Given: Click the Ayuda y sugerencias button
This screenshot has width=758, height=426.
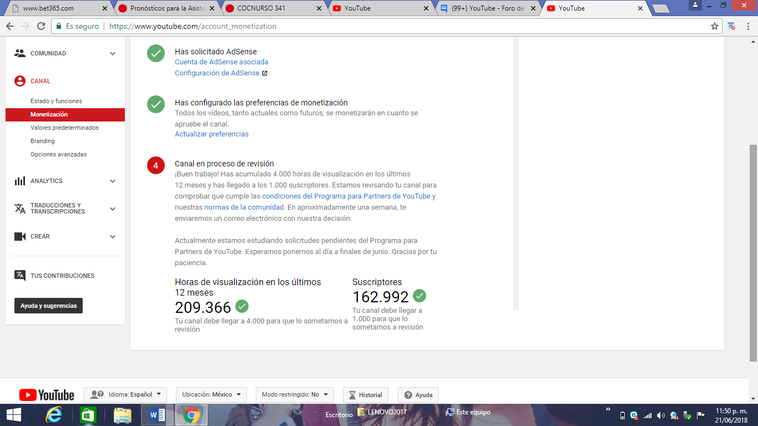Looking at the screenshot, I should (x=48, y=306).
